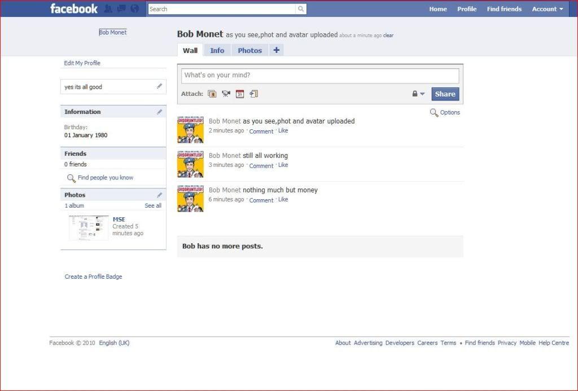Expand the Account menu
This screenshot has width=578, height=391.
547,9
